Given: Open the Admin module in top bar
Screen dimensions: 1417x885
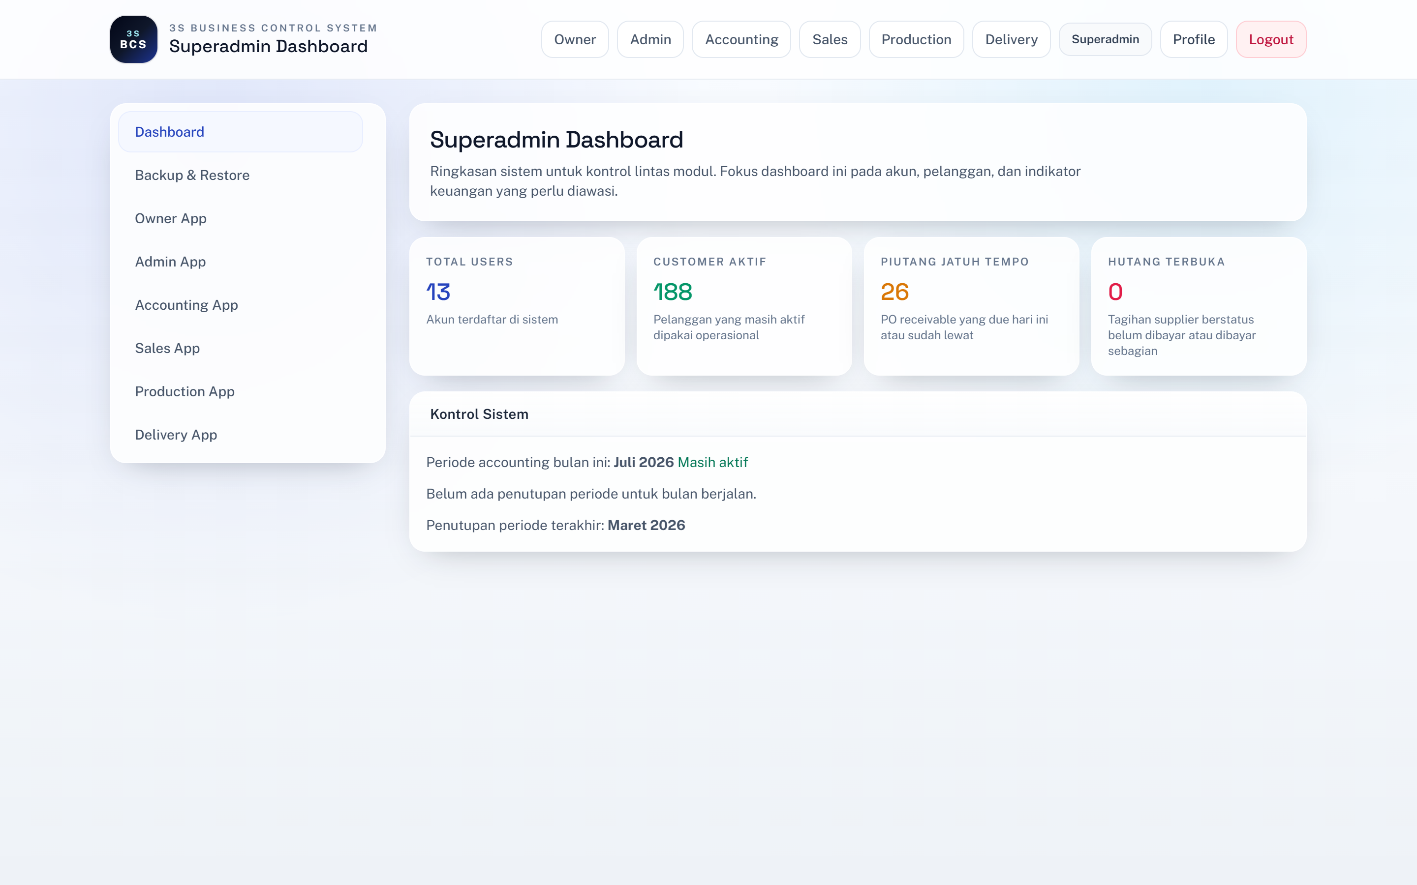Looking at the screenshot, I should pyautogui.click(x=650, y=39).
